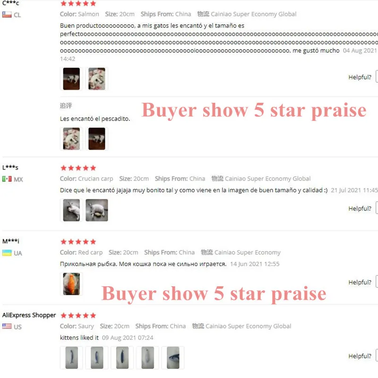This screenshot has width=378, height=378.
Task: Click the Mexico flag icon next to MX
Action: [x=7, y=179]
